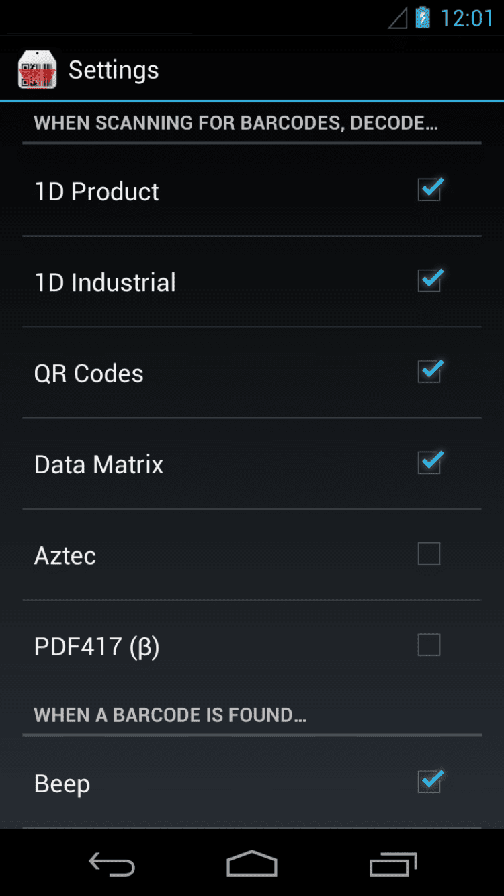This screenshot has width=504, height=896.
Task: Check the PDF417 (β) checkbox
Action: (429, 645)
